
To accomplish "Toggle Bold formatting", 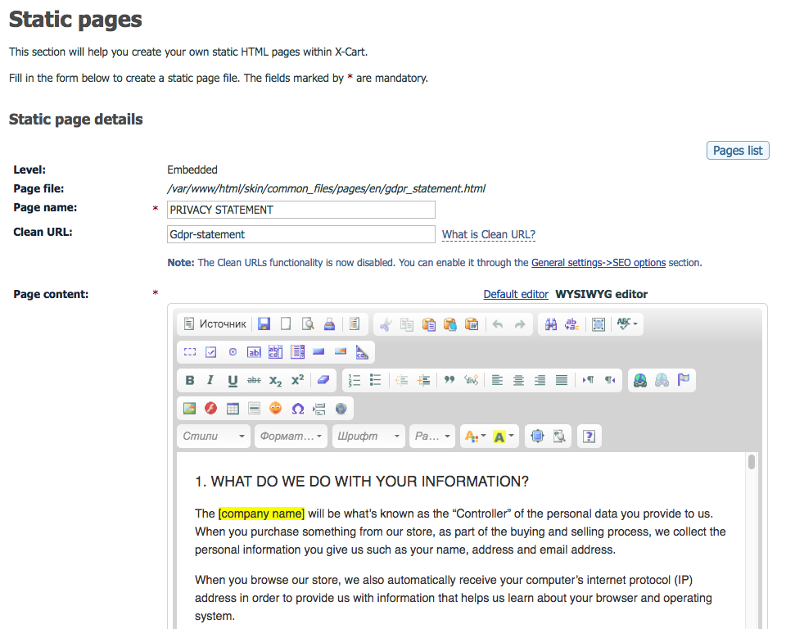I will click(189, 380).
